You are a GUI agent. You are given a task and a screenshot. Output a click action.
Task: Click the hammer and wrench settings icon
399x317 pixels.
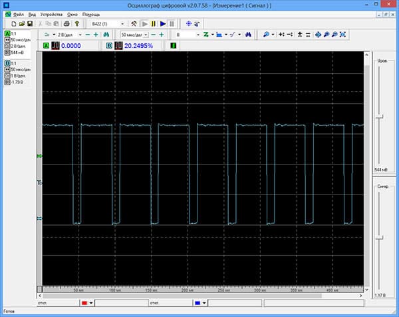point(133,23)
